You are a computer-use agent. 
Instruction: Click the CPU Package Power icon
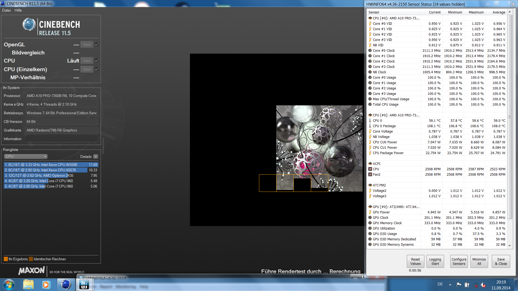[370, 153]
